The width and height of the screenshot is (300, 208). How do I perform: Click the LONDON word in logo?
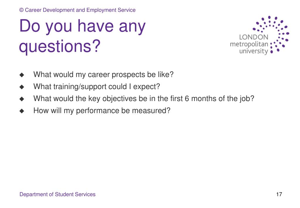tap(254, 37)
